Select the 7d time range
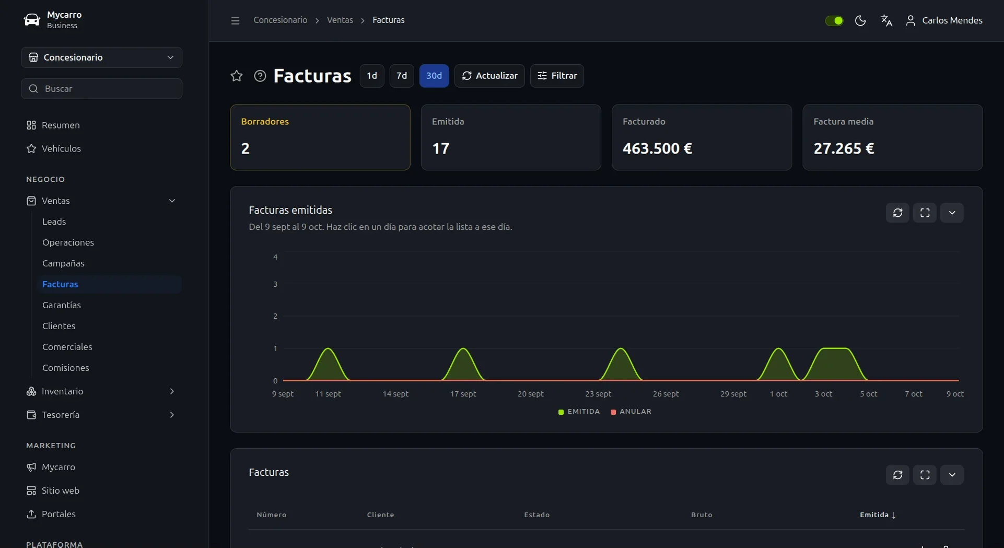Viewport: 1004px width, 548px height. click(x=401, y=76)
